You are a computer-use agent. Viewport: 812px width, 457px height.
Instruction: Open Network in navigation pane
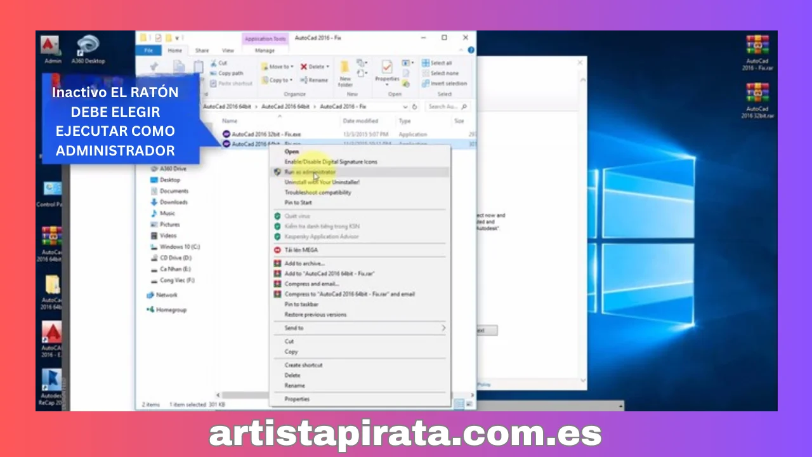coord(162,295)
